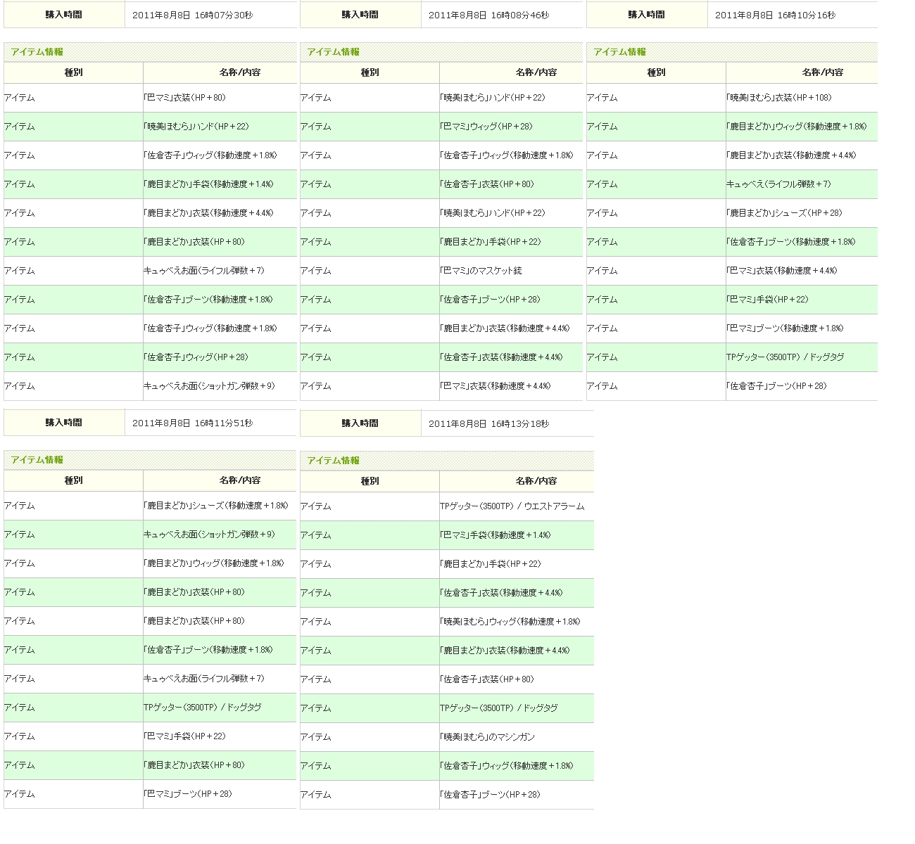Select the row 「暁美ほむら」のマシンガン
The image size is (915, 844).
447,737
